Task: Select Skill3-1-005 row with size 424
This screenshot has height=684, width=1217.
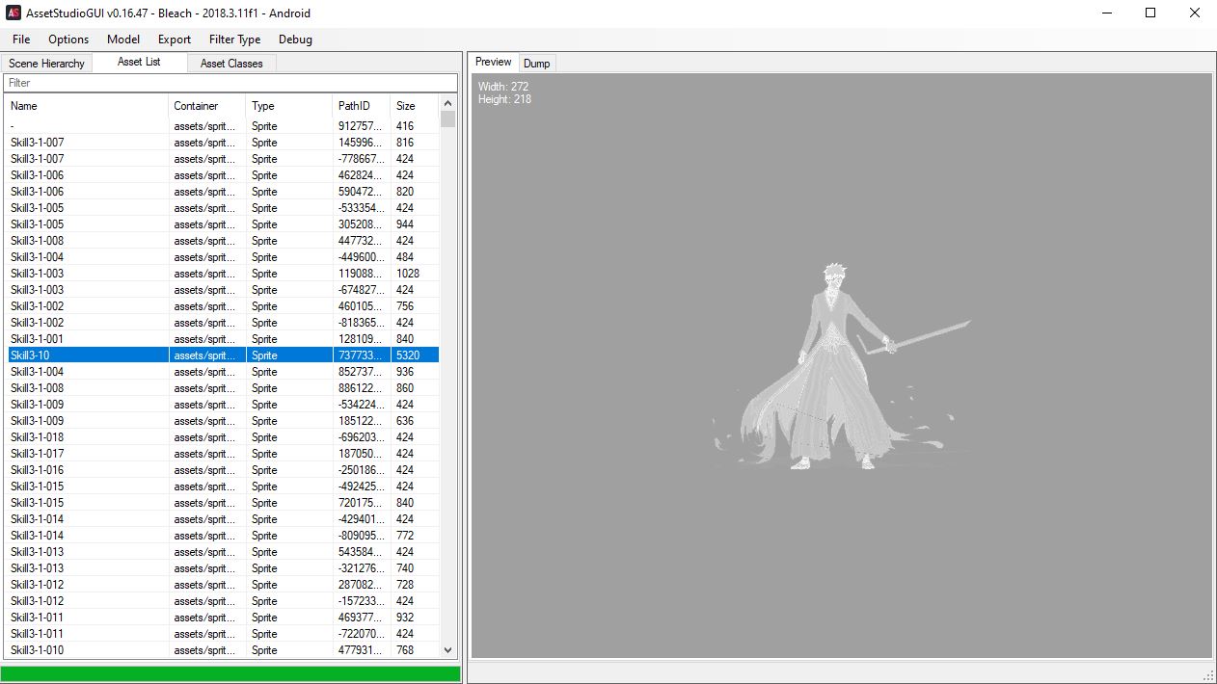Action: [x=223, y=208]
